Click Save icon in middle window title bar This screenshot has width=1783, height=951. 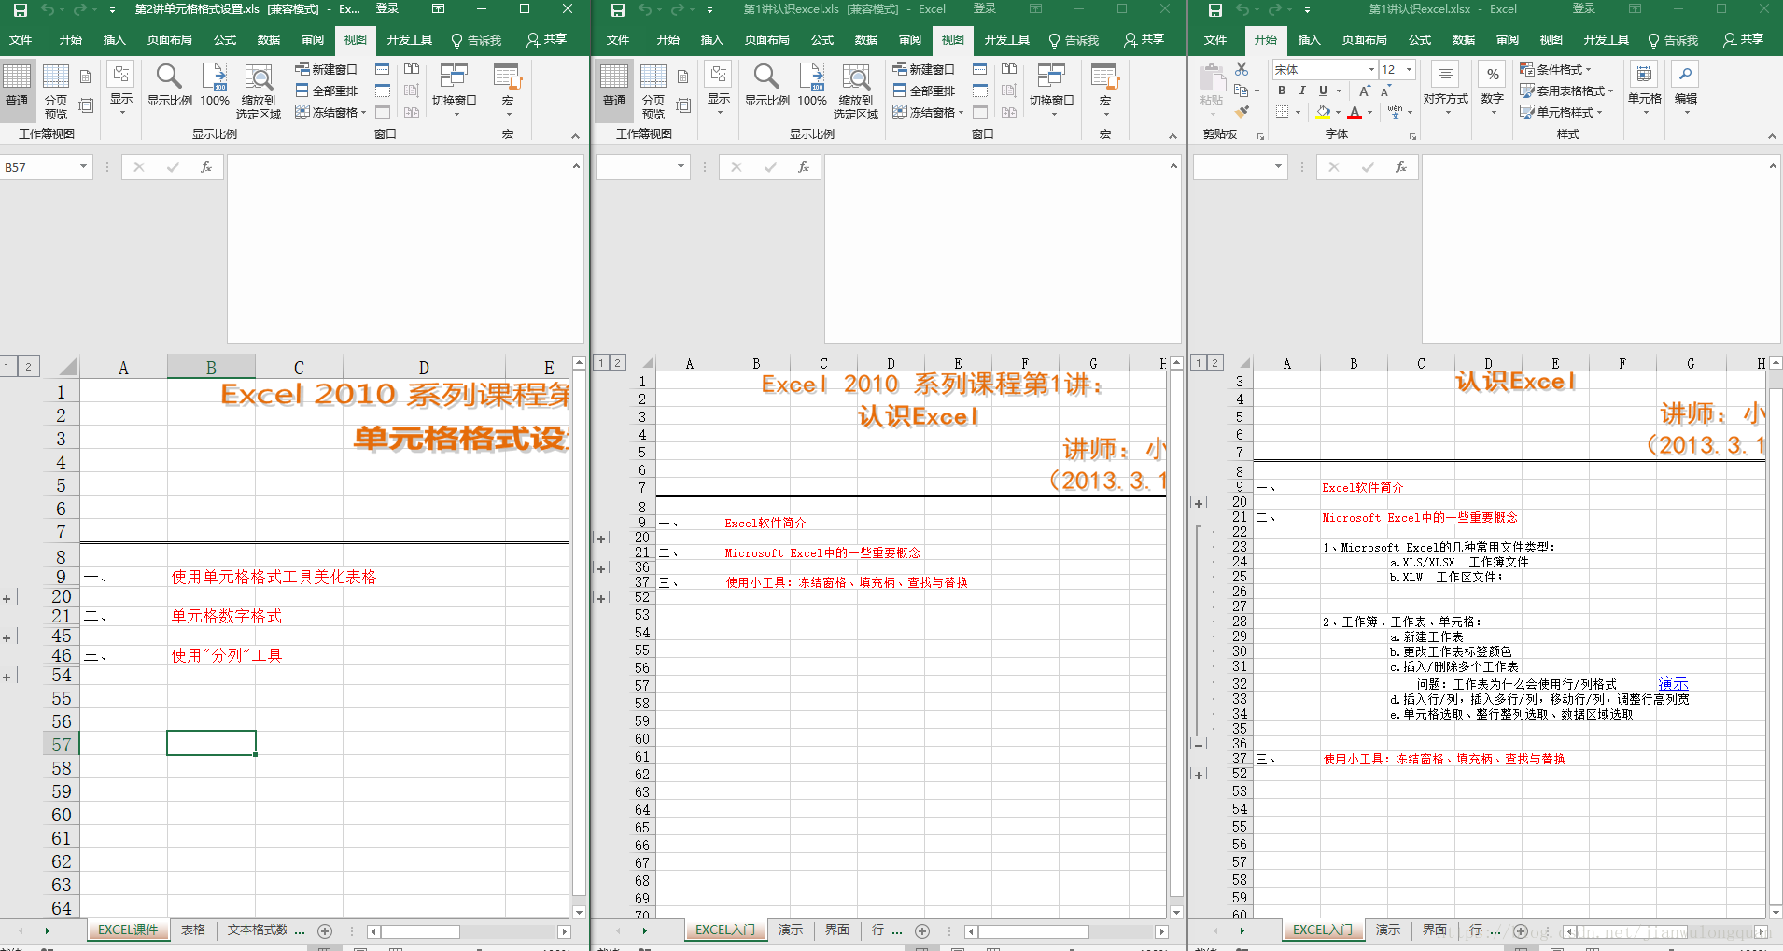pos(617,9)
